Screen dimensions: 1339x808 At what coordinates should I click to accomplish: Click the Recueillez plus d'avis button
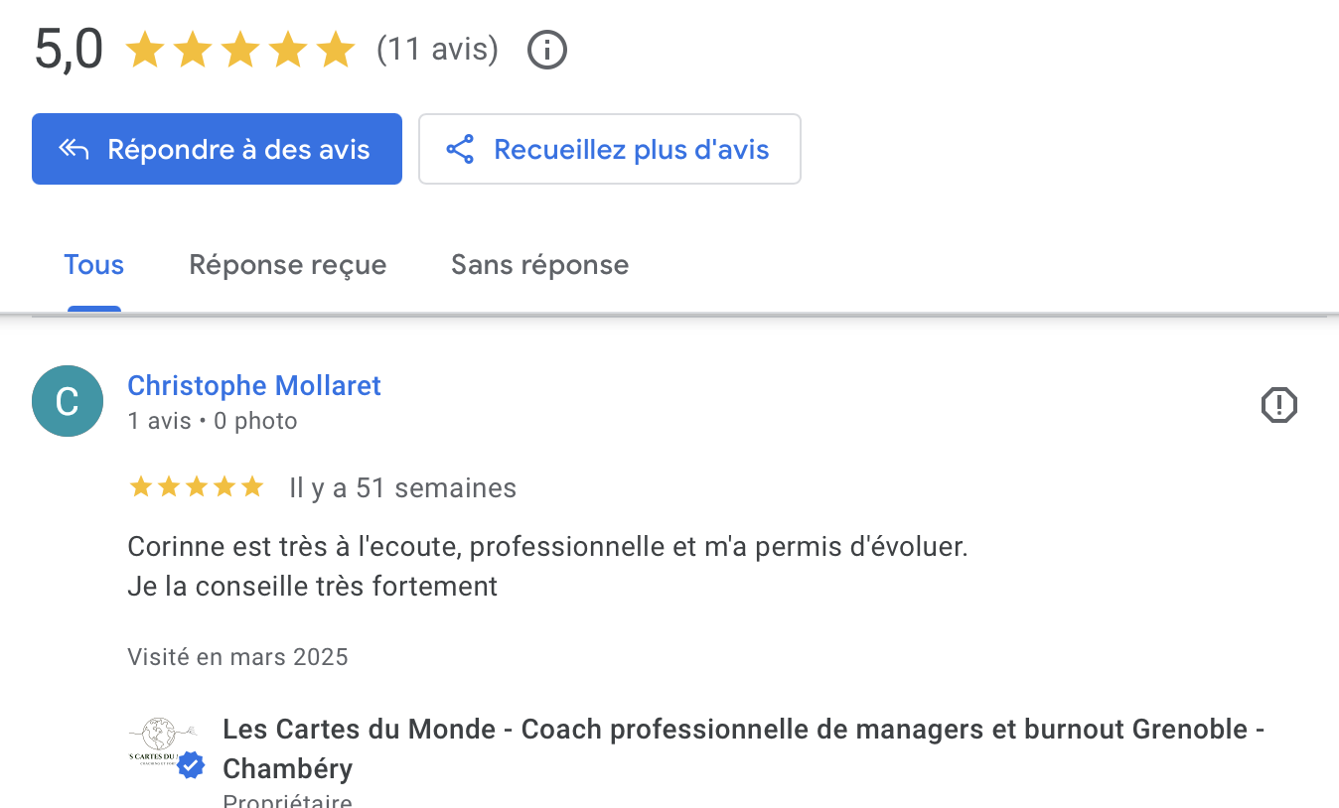609,149
